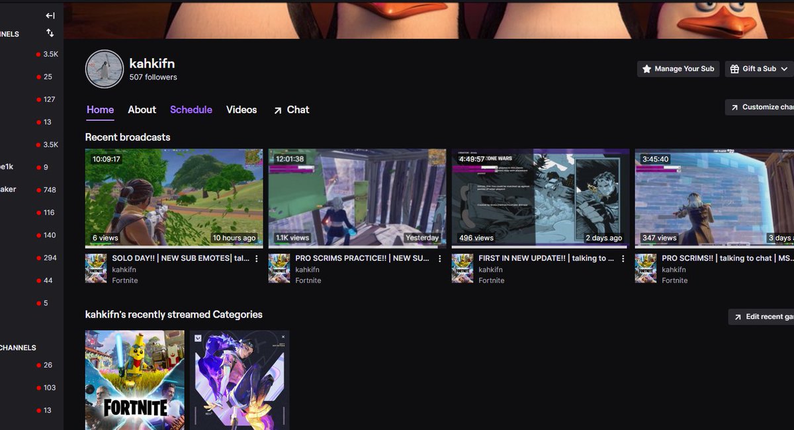Open the Valorant category cover art

coord(240,380)
